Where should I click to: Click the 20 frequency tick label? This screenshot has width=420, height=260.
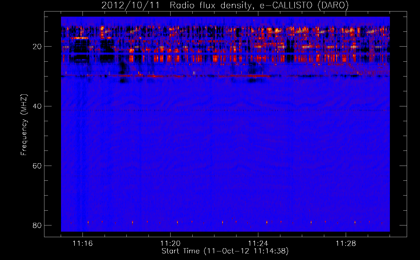(x=37, y=47)
